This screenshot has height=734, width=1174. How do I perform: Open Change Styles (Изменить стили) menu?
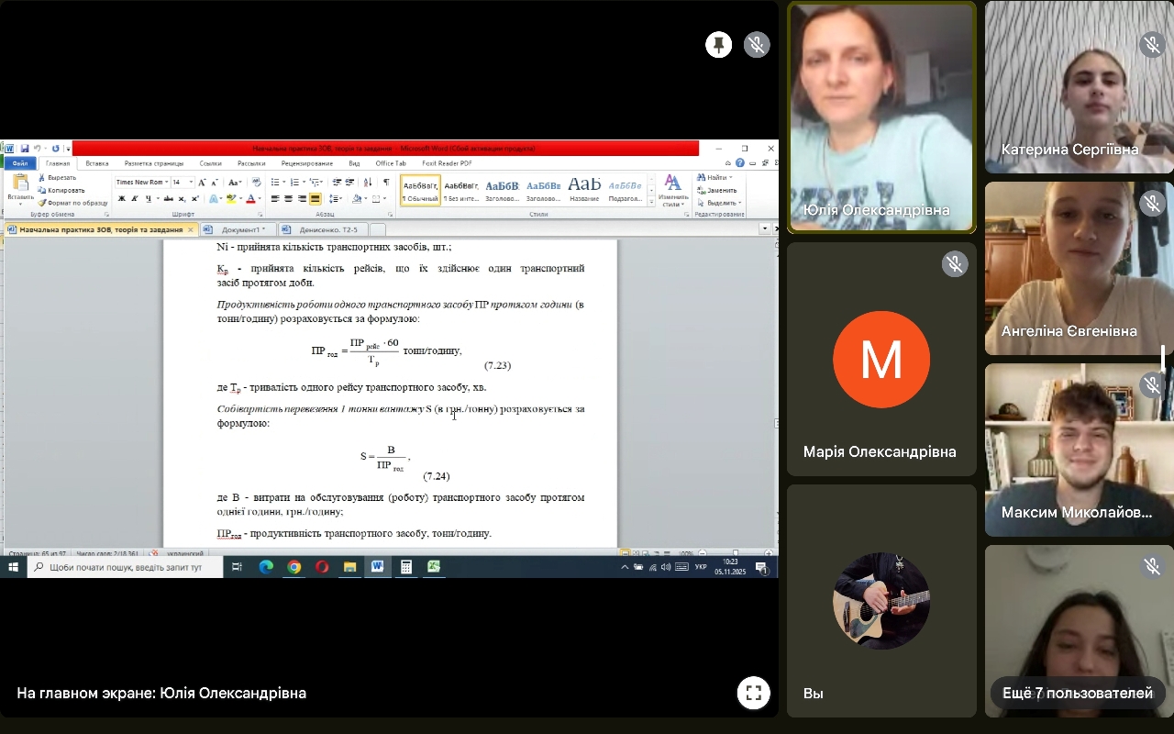click(x=673, y=190)
